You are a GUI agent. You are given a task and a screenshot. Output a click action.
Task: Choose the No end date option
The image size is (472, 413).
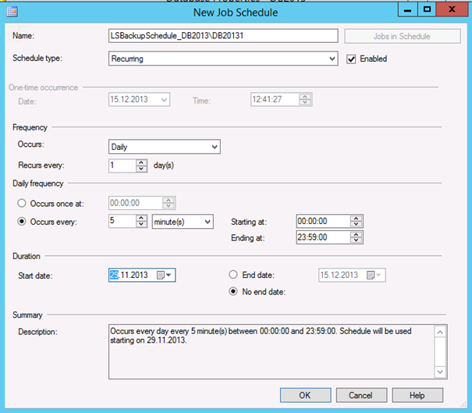click(x=232, y=292)
